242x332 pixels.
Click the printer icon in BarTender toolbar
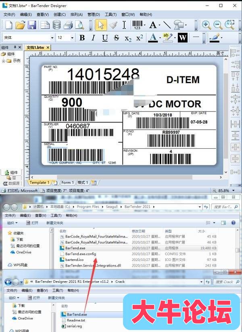[x=68, y=25]
